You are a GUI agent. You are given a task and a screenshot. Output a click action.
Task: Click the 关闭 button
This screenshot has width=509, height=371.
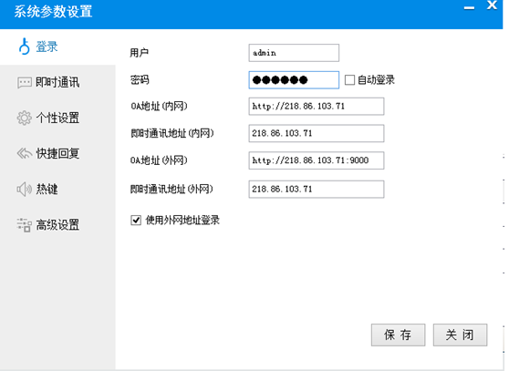pyautogui.click(x=460, y=335)
